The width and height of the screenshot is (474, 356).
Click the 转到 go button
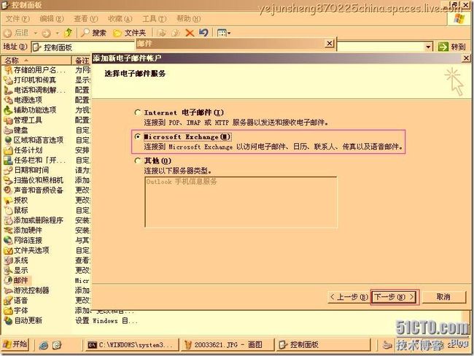pyautogui.click(x=451, y=47)
